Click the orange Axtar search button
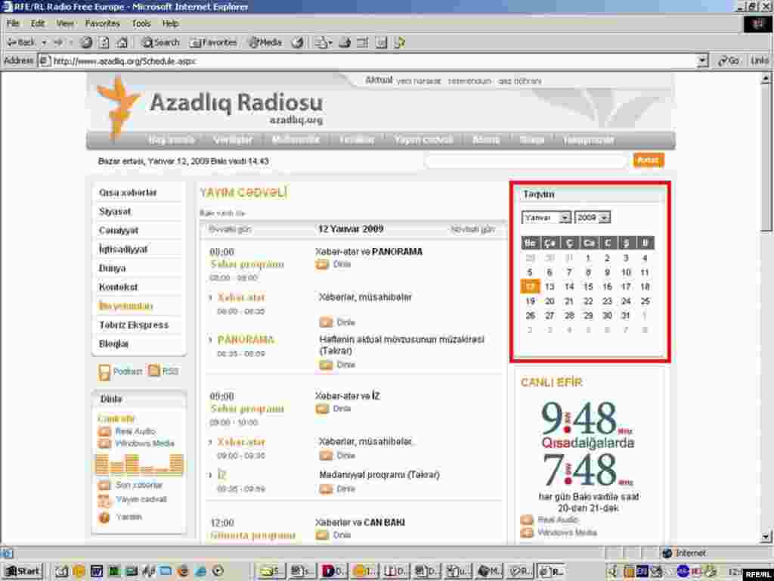774x581 pixels. coord(647,160)
